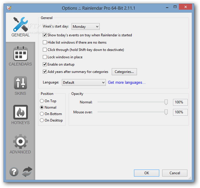Open the Skins settings section
200x188 pixels.
21,86
